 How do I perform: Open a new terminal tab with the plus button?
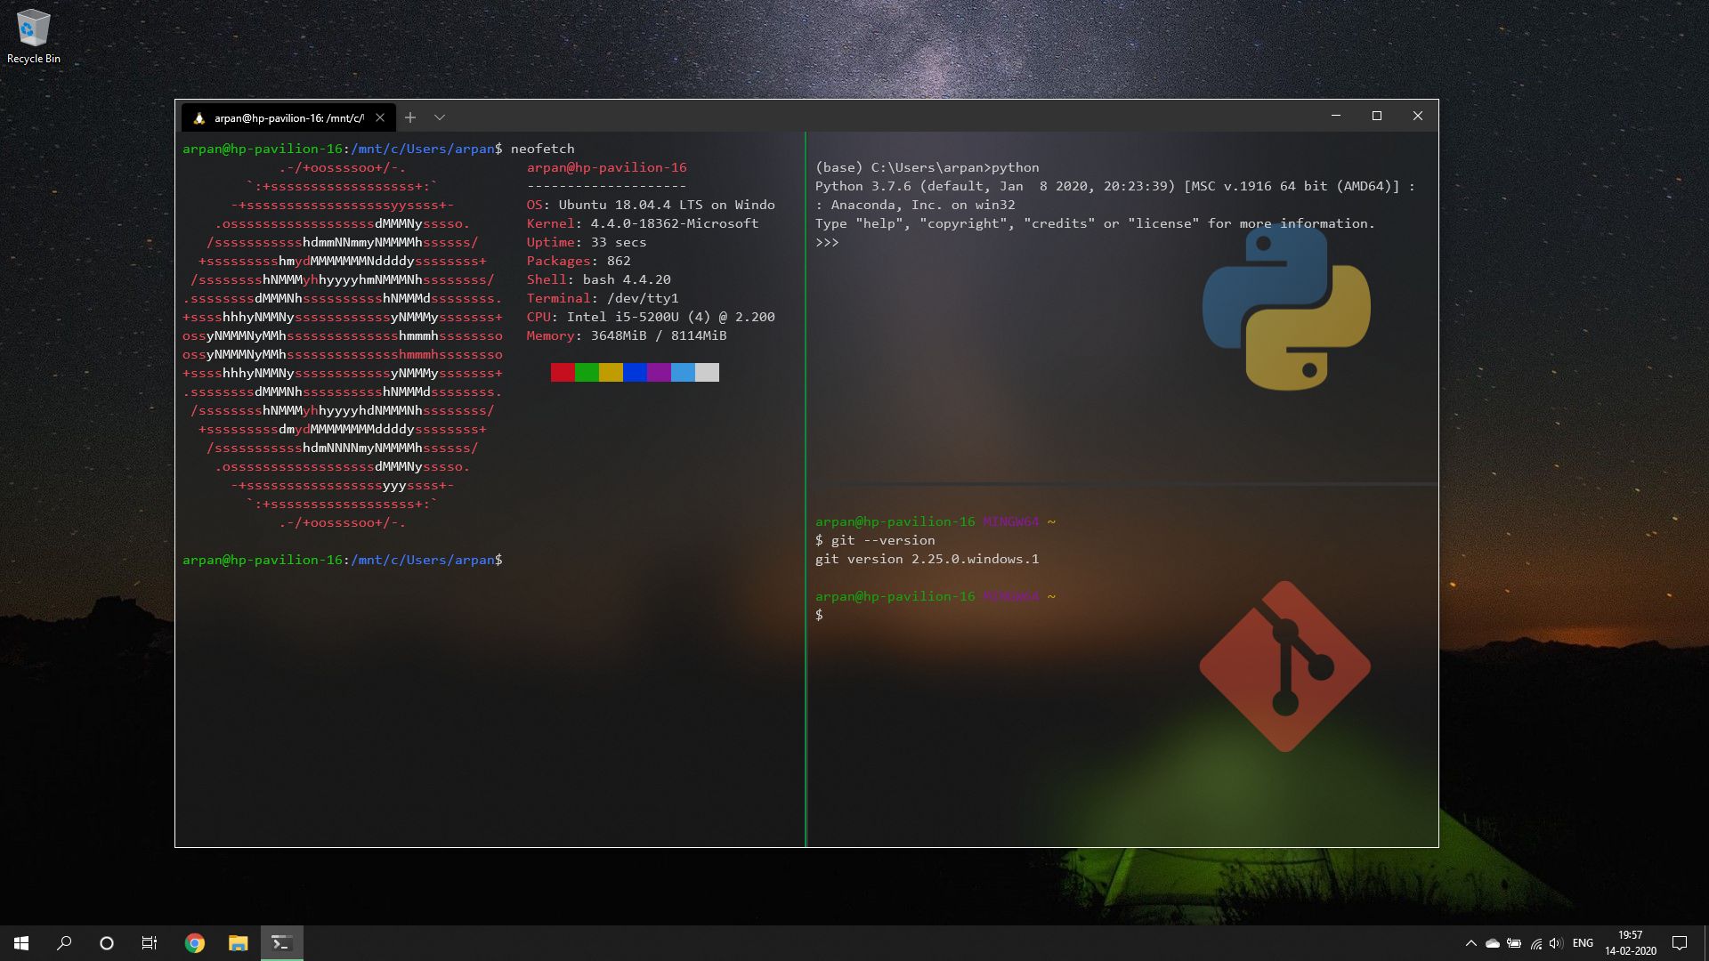click(x=410, y=117)
